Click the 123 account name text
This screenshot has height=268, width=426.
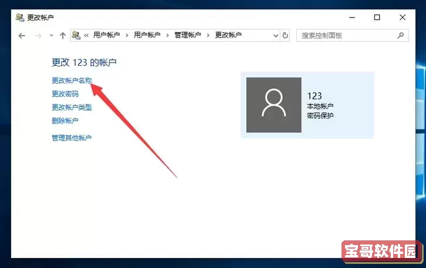315,96
